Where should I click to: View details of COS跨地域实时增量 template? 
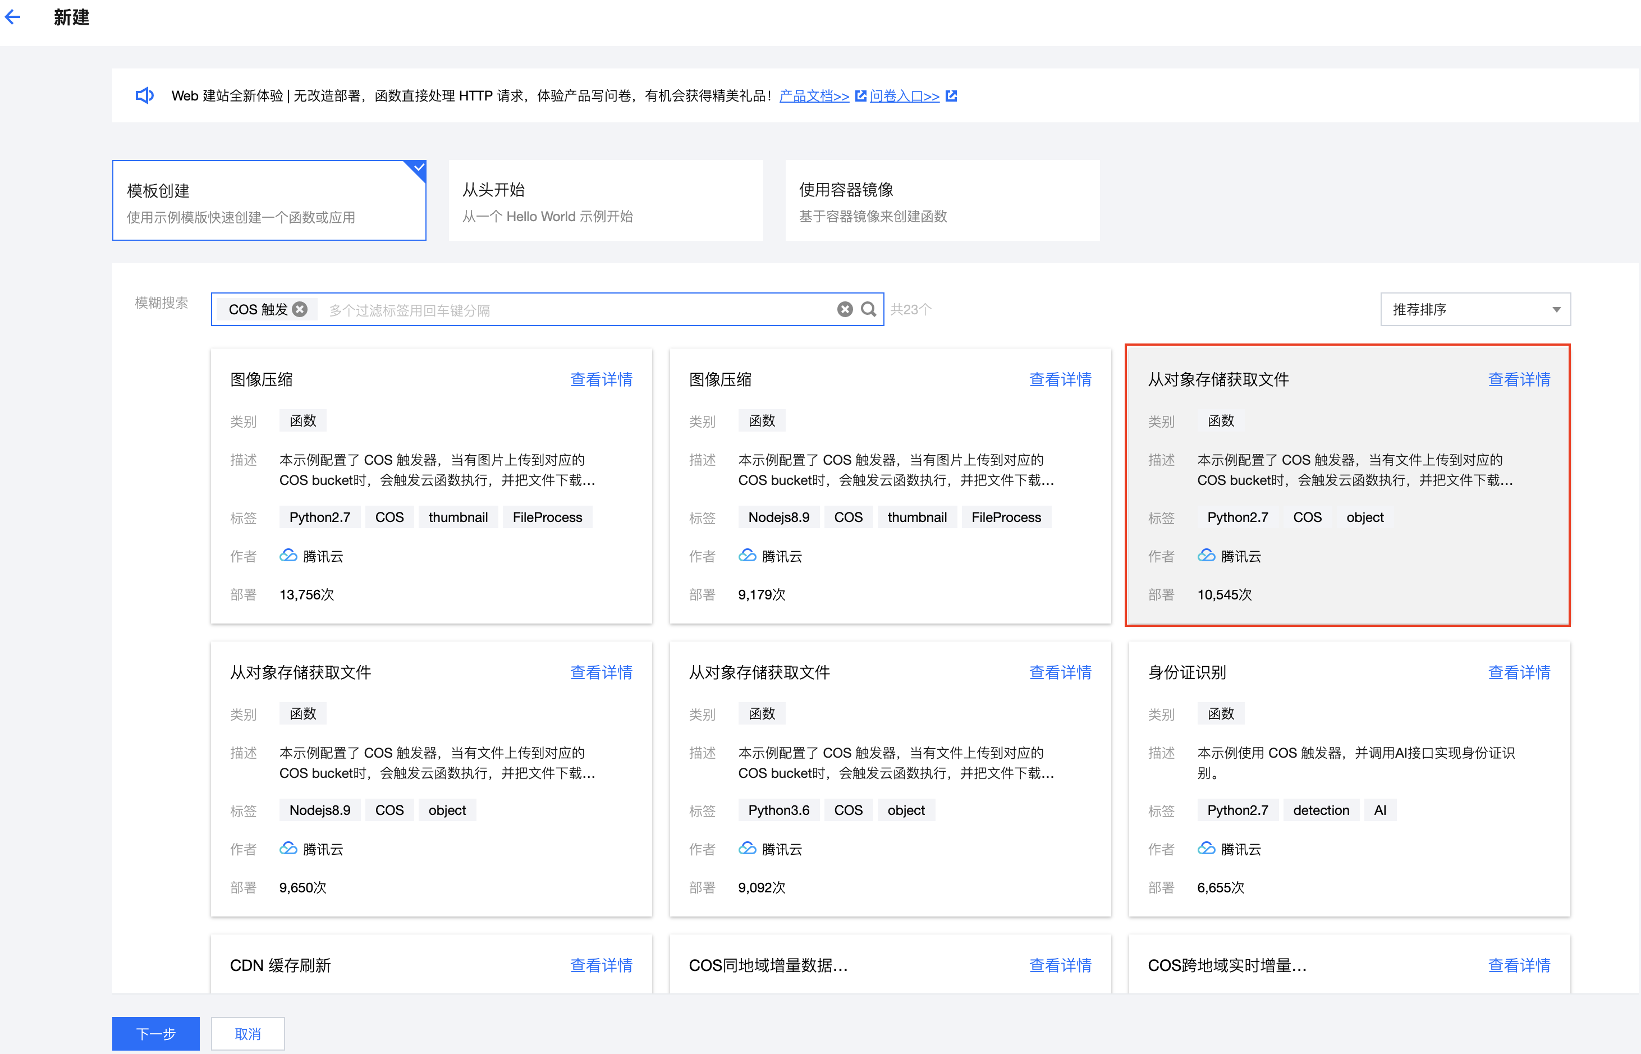click(x=1519, y=965)
